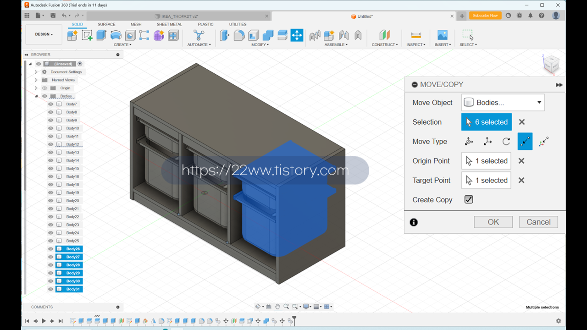Screen dimensions: 587x330
Task: Switch to the SHEET METAL tab
Action: pos(169,24)
